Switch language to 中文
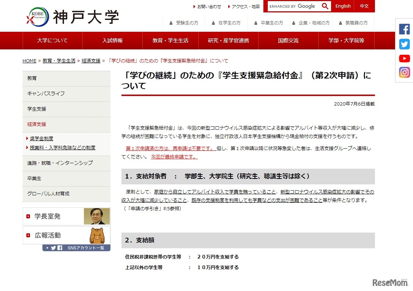This screenshot has width=413, height=291. click(364, 6)
